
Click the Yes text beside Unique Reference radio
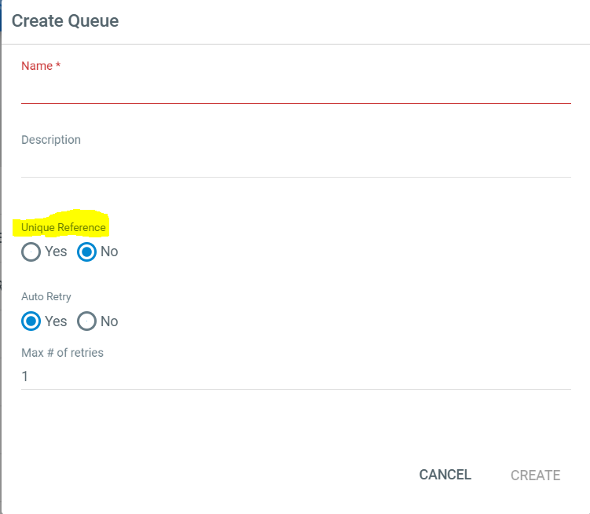tap(56, 252)
